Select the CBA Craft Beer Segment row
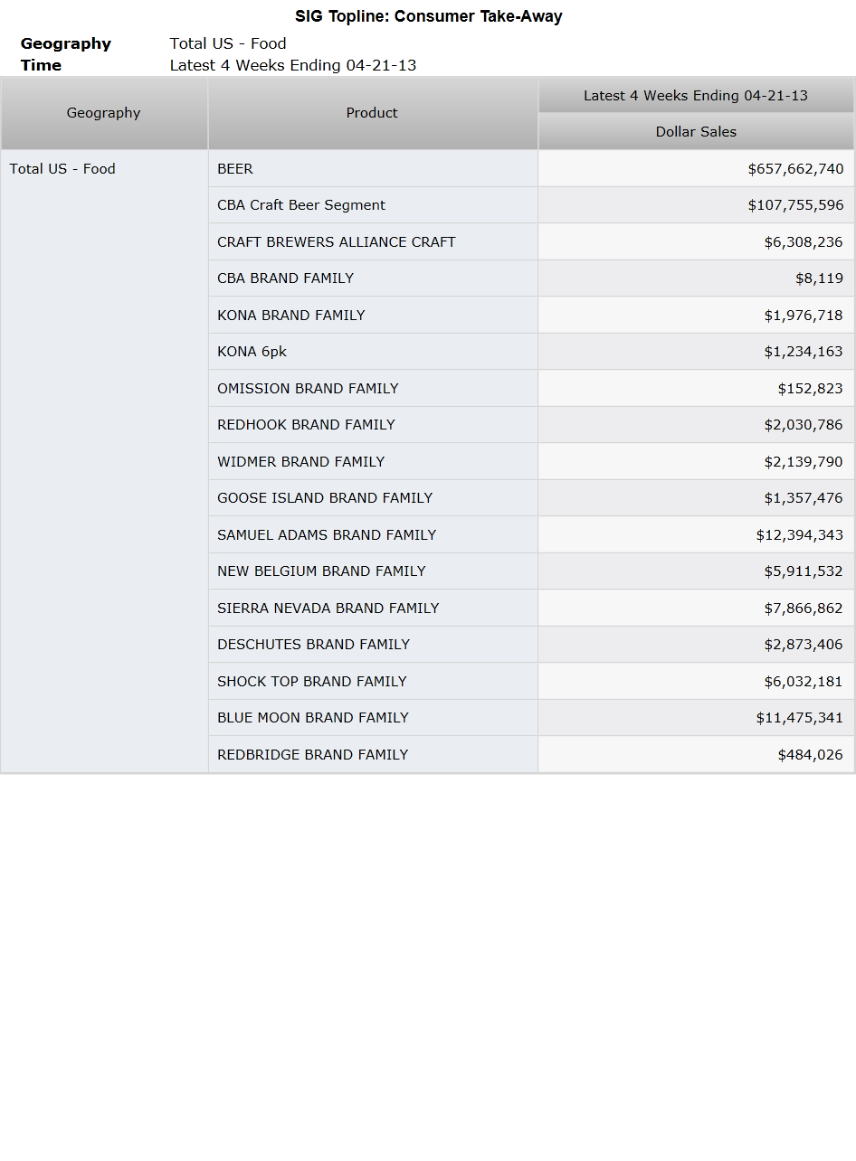This screenshot has width=856, height=1161. (x=373, y=205)
